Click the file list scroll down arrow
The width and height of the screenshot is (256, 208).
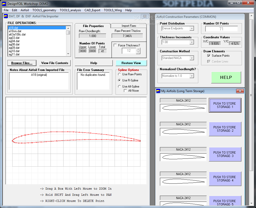pos(68,54)
